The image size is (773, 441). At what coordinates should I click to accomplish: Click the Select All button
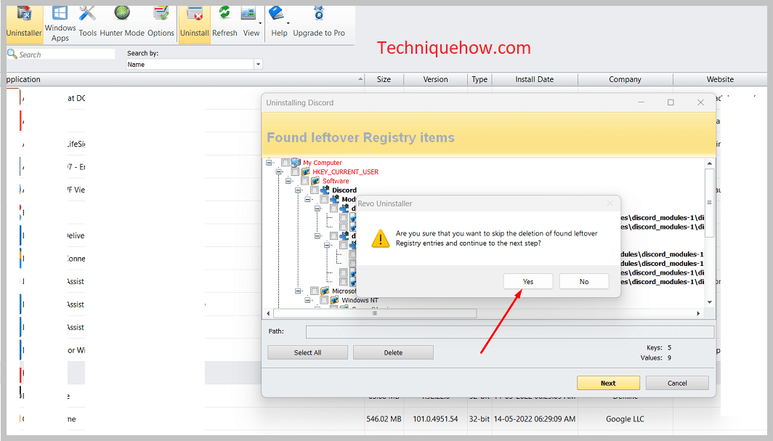(x=307, y=353)
